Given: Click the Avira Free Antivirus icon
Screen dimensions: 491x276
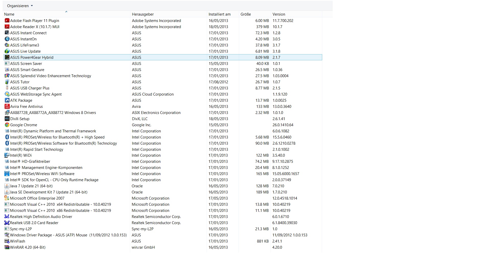Looking at the screenshot, I should [x=7, y=106].
